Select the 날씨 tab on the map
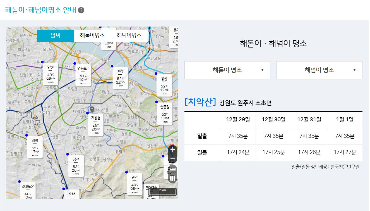 [55, 35]
